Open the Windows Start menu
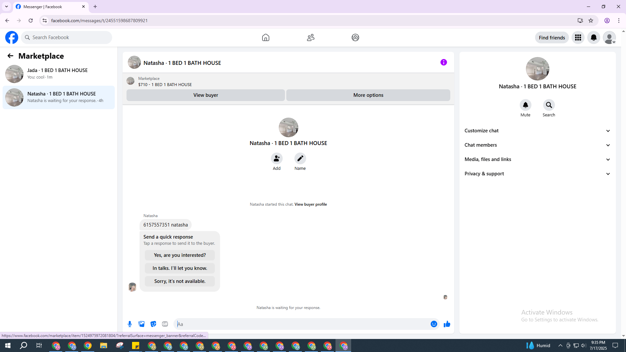 point(8,345)
